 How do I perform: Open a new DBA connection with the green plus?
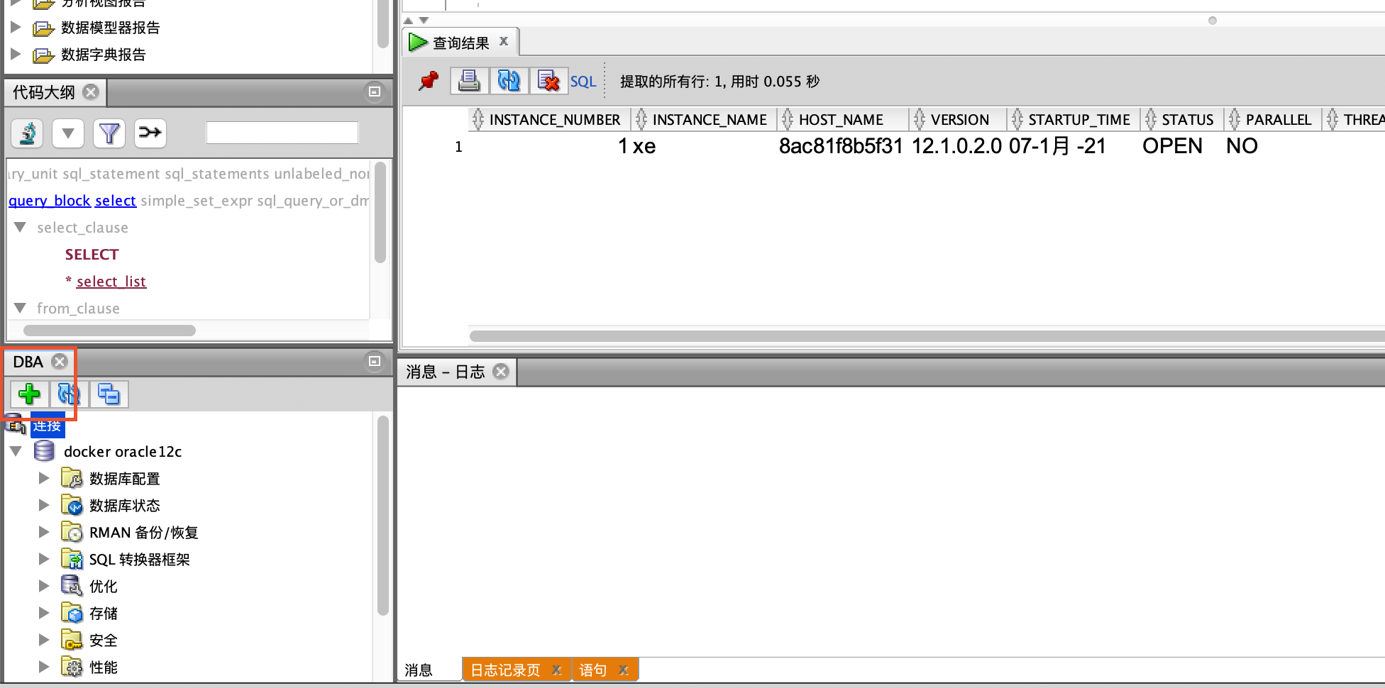tap(28, 394)
